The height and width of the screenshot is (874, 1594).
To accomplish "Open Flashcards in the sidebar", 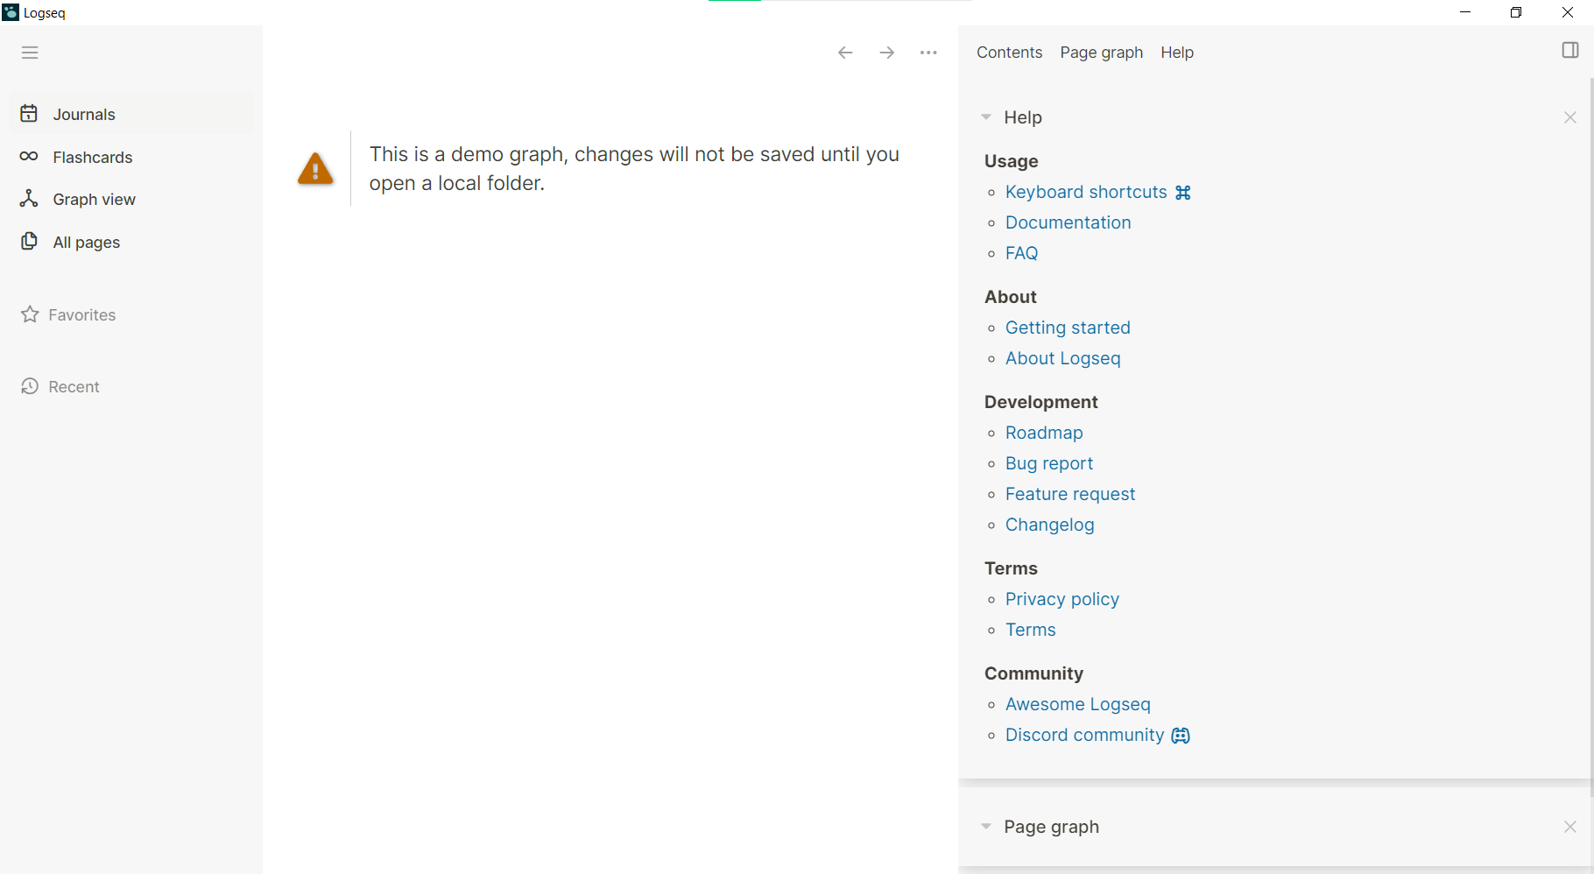I will (x=131, y=157).
